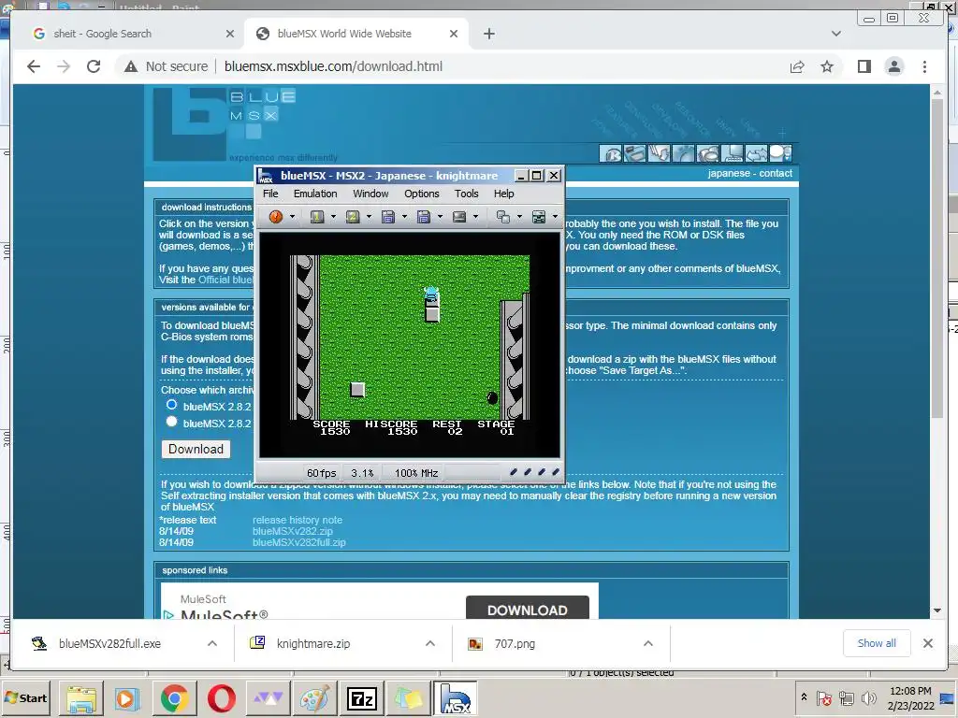The width and height of the screenshot is (958, 718).
Task: Click the blueMSXv282full.zip link
Action: (299, 542)
